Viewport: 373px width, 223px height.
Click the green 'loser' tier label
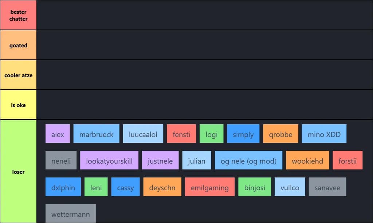pos(18,171)
